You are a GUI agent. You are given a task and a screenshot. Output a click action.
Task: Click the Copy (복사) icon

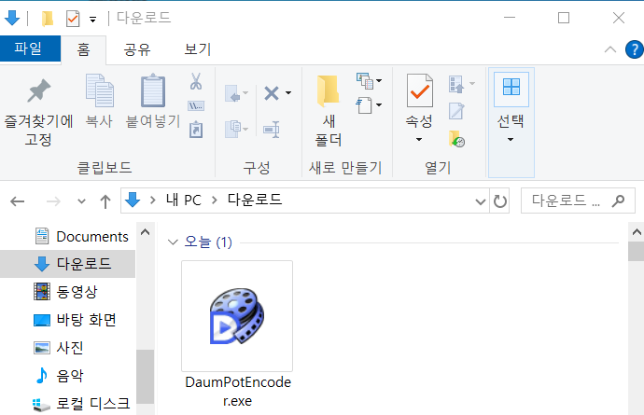[x=99, y=90]
